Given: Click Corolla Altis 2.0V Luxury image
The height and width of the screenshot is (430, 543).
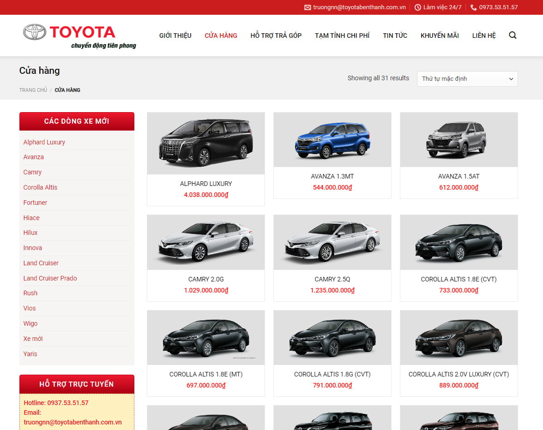Looking at the screenshot, I should (459, 338).
